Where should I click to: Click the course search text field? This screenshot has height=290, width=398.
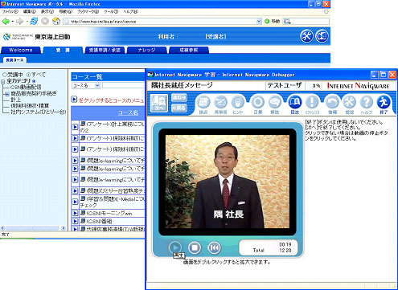pyautogui.click(x=123, y=86)
